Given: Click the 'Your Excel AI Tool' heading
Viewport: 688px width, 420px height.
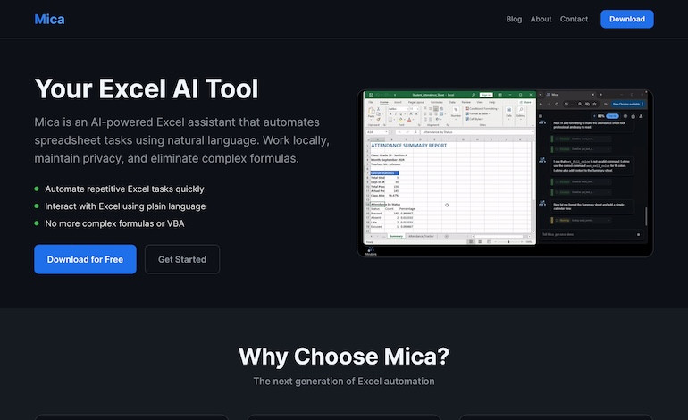Looking at the screenshot, I should (147, 88).
